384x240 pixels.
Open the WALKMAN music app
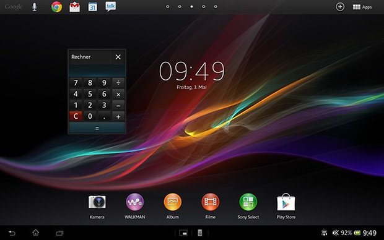pos(134,207)
